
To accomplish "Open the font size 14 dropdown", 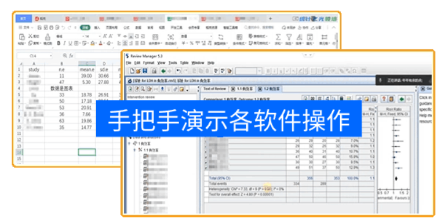I will pos(100,37).
